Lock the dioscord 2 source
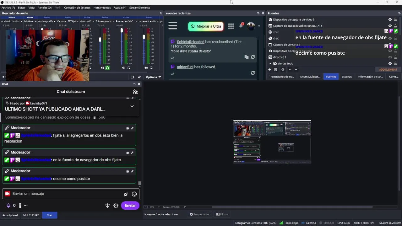 (x=395, y=57)
